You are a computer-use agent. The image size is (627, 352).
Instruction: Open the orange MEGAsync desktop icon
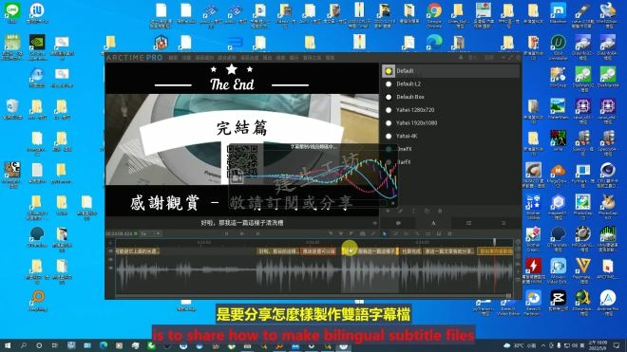pos(558,175)
